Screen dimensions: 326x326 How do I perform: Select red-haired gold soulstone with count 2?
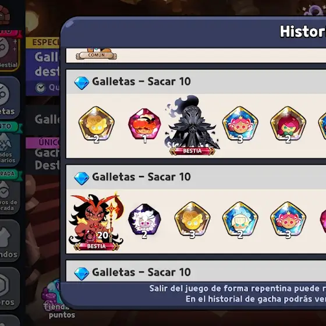click(288, 125)
